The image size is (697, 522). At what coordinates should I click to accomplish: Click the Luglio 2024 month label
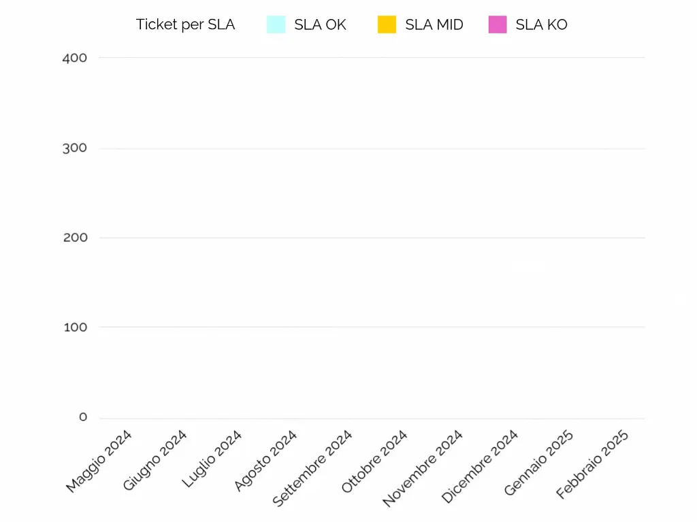tap(212, 459)
